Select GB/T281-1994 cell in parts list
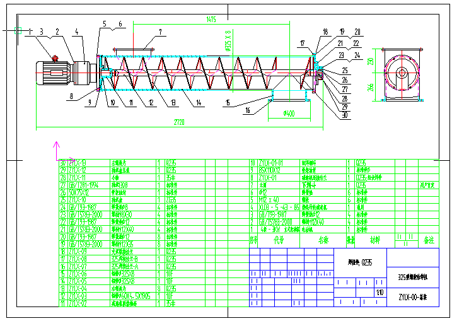This screenshot has width=452, height=321. pyautogui.click(x=84, y=185)
